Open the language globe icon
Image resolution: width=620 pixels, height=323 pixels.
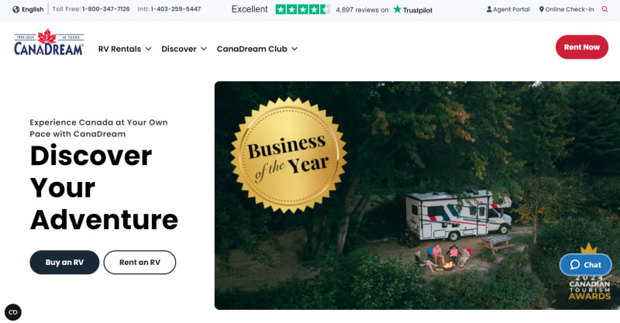click(15, 9)
